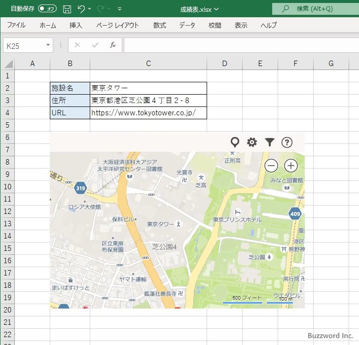359x345 pixels.
Task: Click the Insert Function fx icon
Action: pos(112,45)
